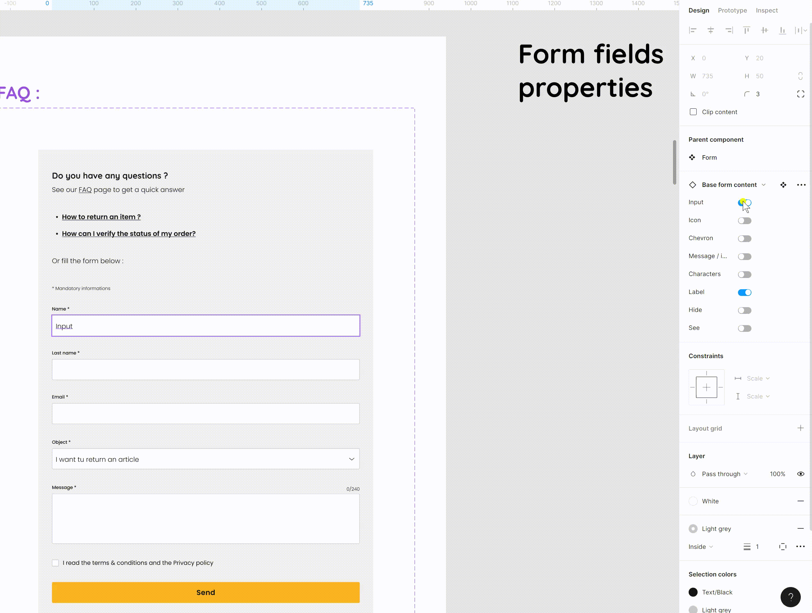812x613 pixels.
Task: Check the Clip content checkbox
Action: [x=693, y=112]
